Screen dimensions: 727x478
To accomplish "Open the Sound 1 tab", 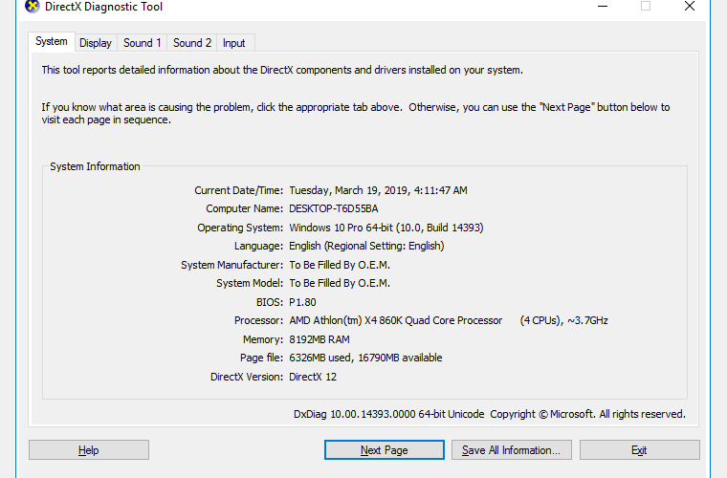I will 142,43.
